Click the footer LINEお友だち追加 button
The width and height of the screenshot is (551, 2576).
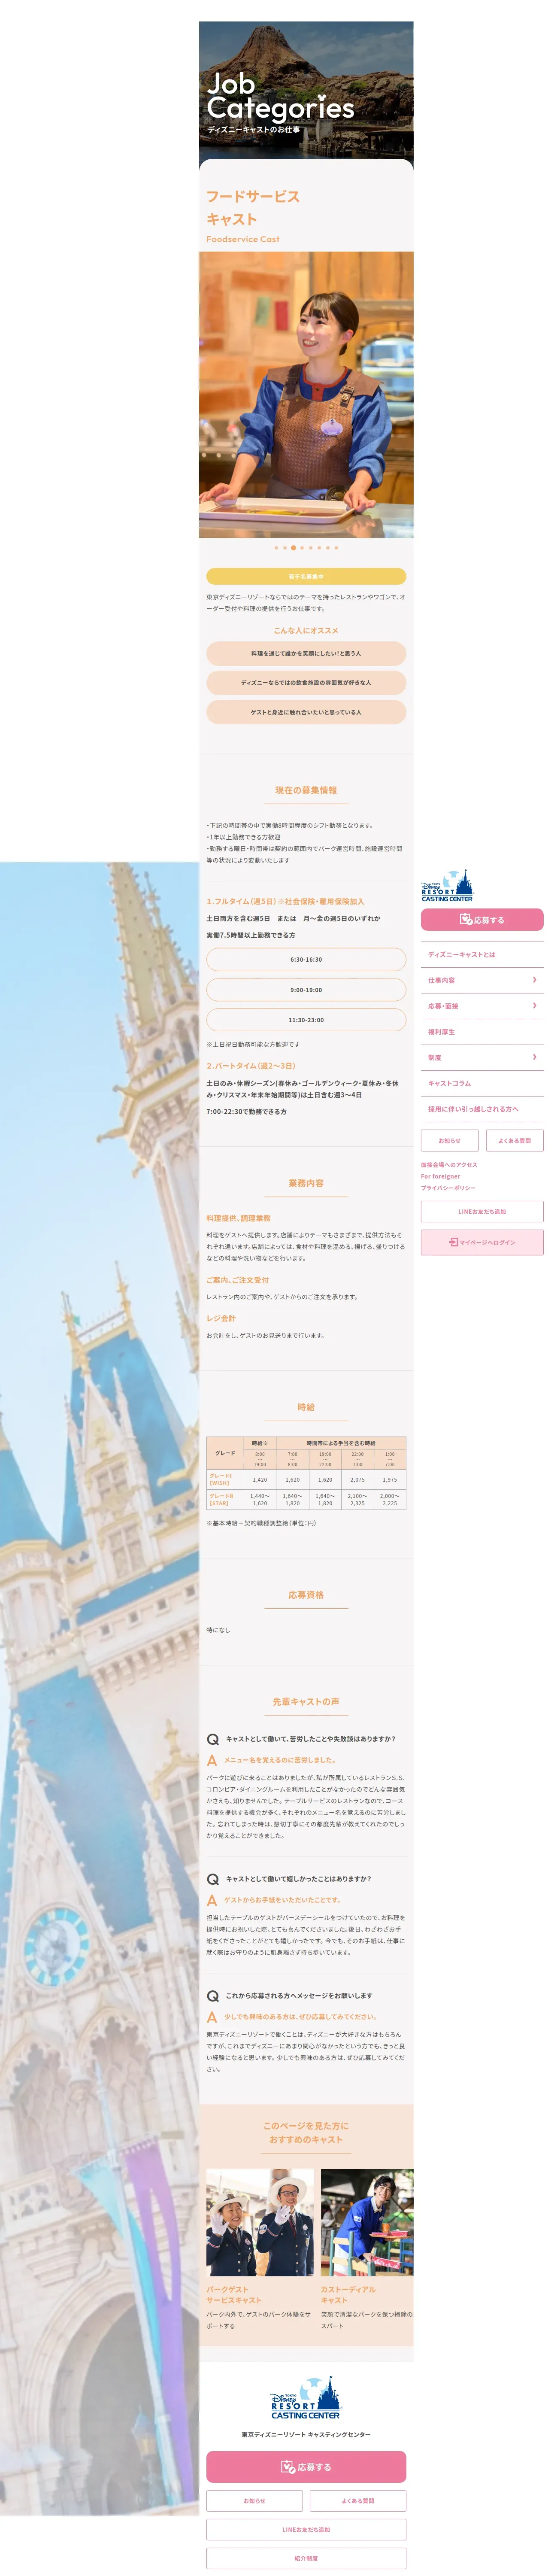point(306,2530)
